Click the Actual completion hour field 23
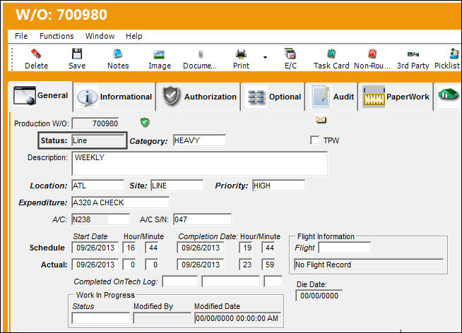Viewport: 462px width, 333px height. point(246,265)
